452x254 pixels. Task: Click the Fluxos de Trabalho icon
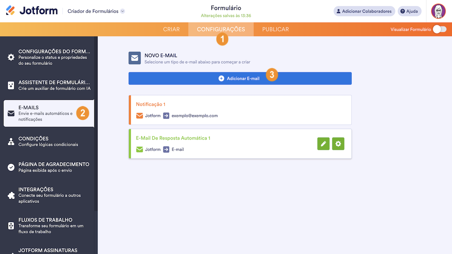tap(11, 226)
